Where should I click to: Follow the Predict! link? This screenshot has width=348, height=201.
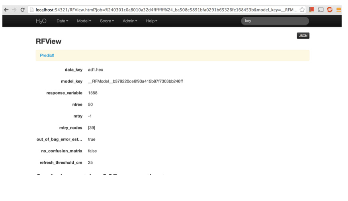47,55
